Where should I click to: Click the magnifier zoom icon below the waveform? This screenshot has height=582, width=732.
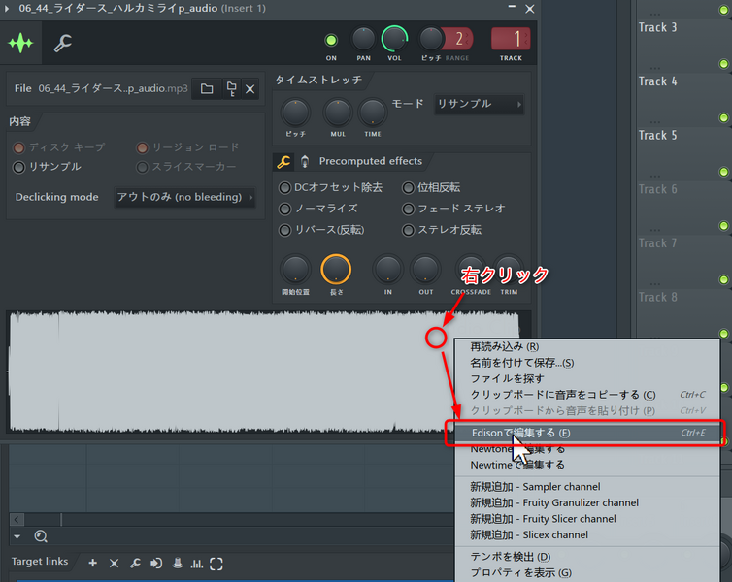[x=41, y=536]
